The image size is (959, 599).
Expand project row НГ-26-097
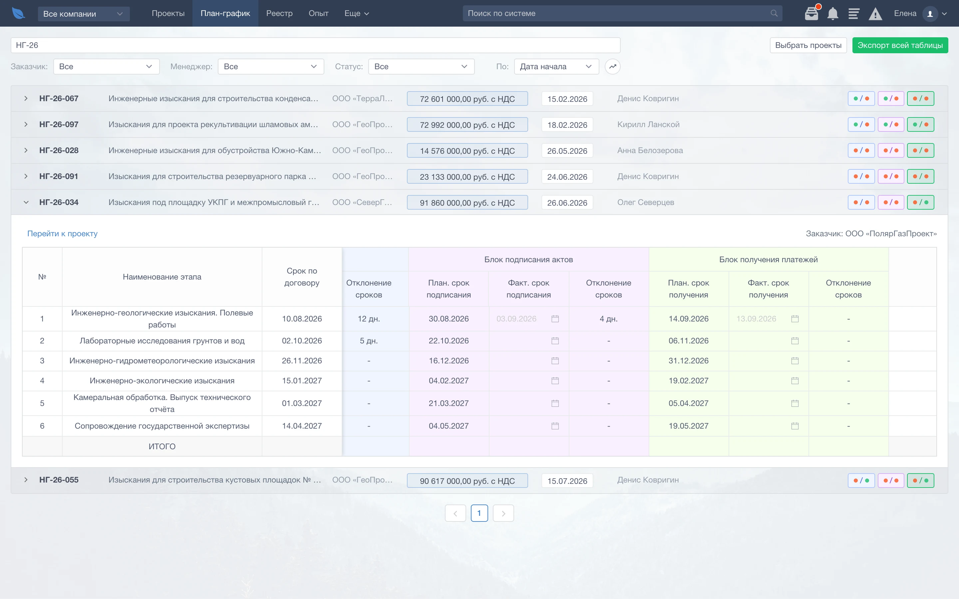tap(26, 124)
